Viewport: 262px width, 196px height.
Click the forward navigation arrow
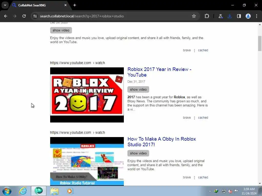tap(15, 16)
